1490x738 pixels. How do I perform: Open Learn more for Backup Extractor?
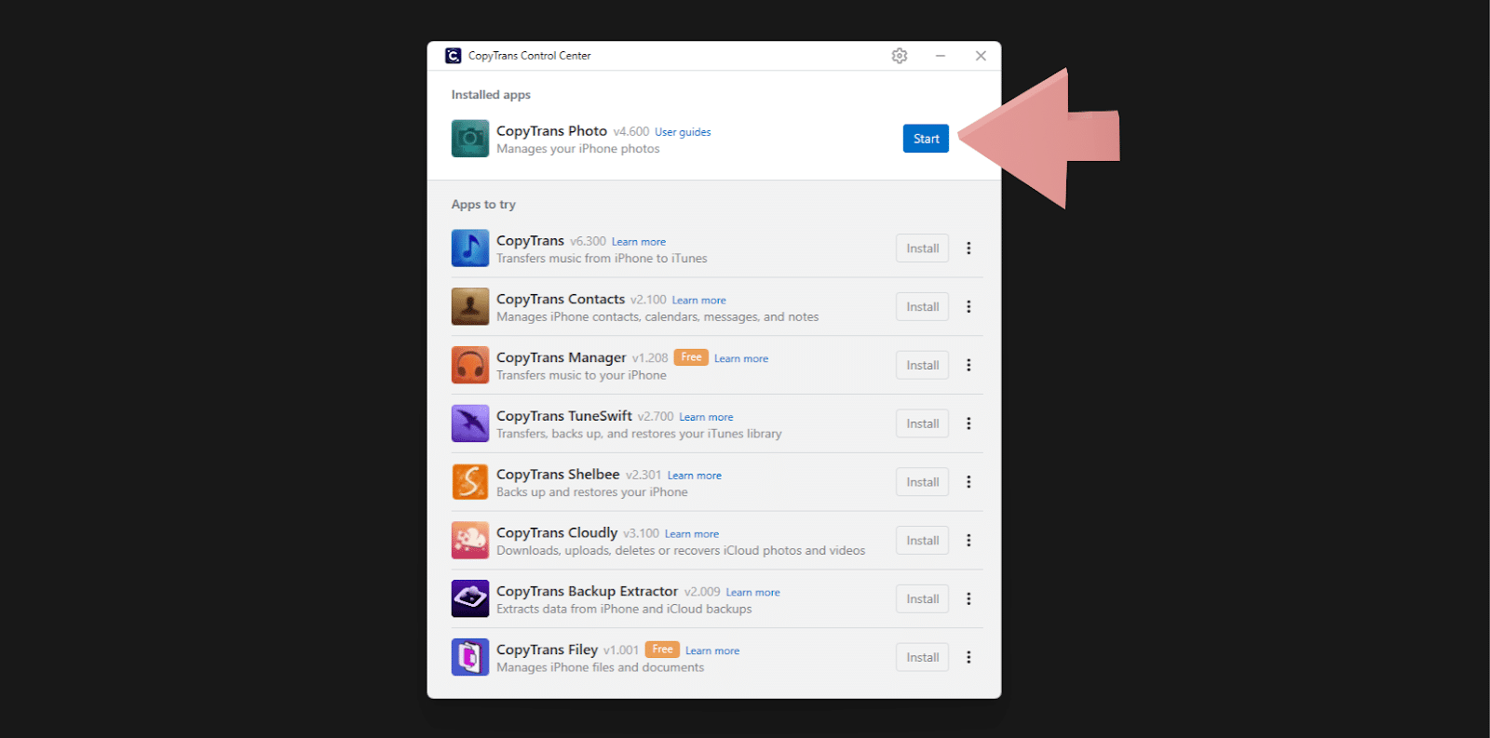coord(753,593)
